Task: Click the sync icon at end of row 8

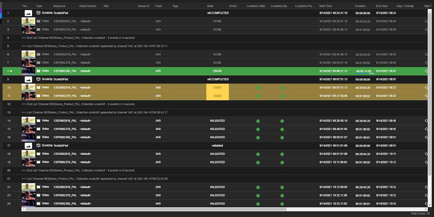Action: coord(426,71)
